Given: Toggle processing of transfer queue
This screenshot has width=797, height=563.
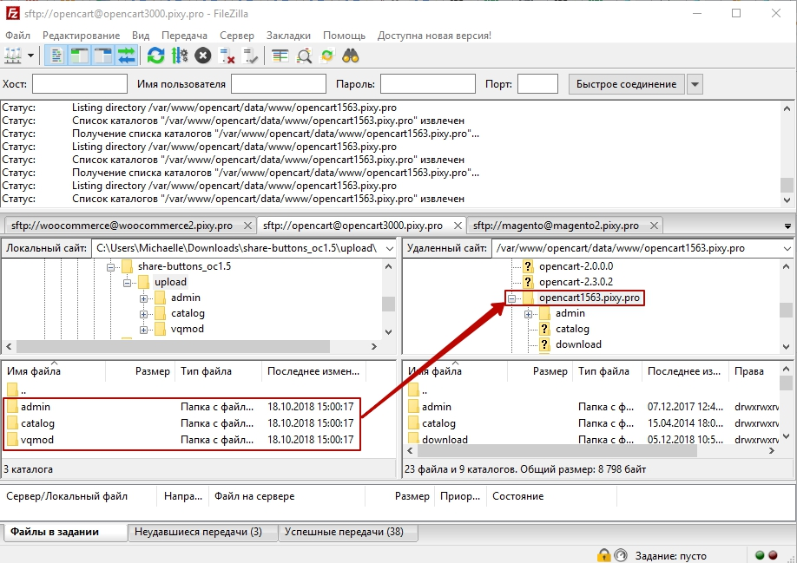Looking at the screenshot, I should pos(180,56).
